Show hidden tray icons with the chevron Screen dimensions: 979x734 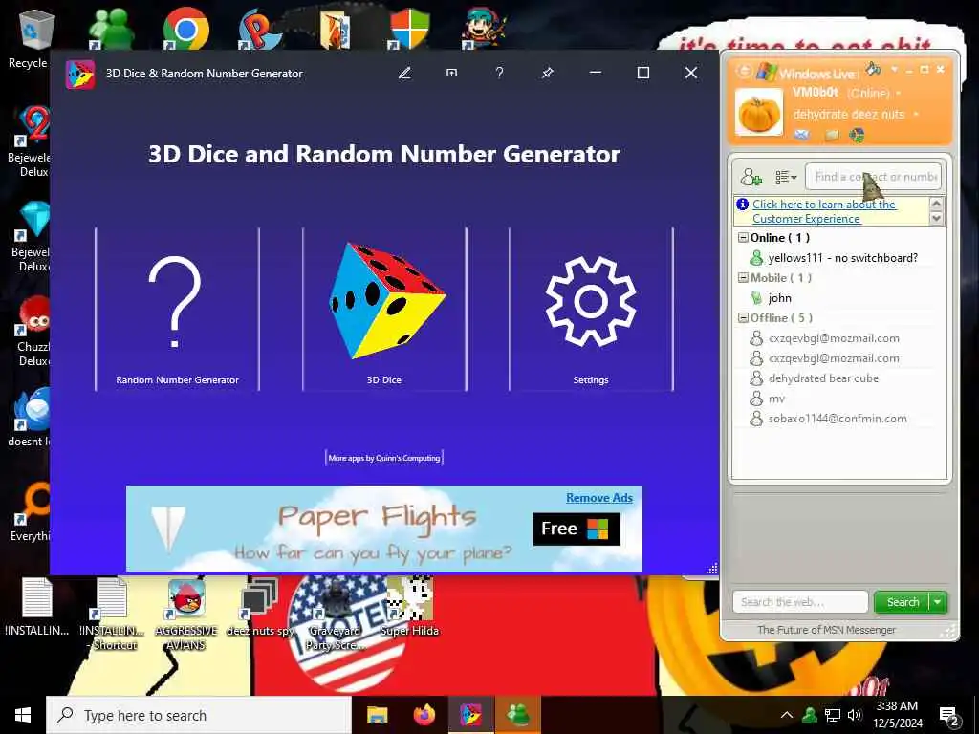click(787, 715)
